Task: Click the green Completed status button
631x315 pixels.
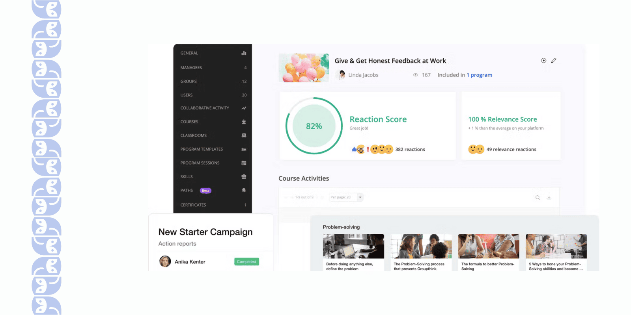Action: 246,261
